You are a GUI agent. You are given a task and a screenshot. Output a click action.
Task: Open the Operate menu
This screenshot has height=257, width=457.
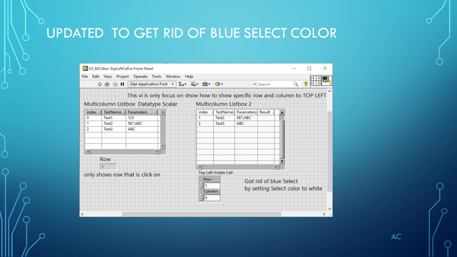click(140, 76)
